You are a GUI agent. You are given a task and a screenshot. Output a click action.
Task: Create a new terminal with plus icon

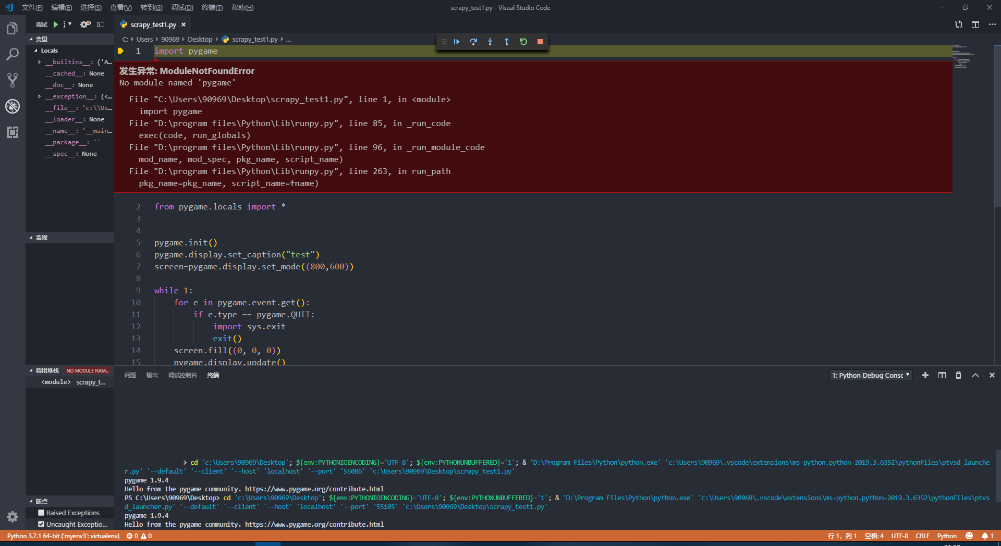(x=925, y=375)
